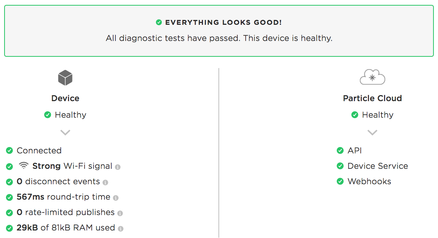Select the Device heading
This screenshot has width=438, height=238.
coord(65,98)
